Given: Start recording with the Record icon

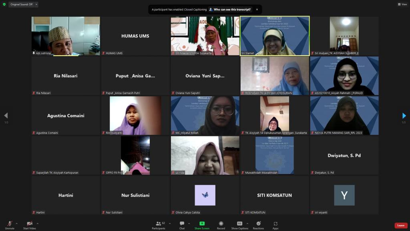Looking at the screenshot, I should pyautogui.click(x=221, y=224).
